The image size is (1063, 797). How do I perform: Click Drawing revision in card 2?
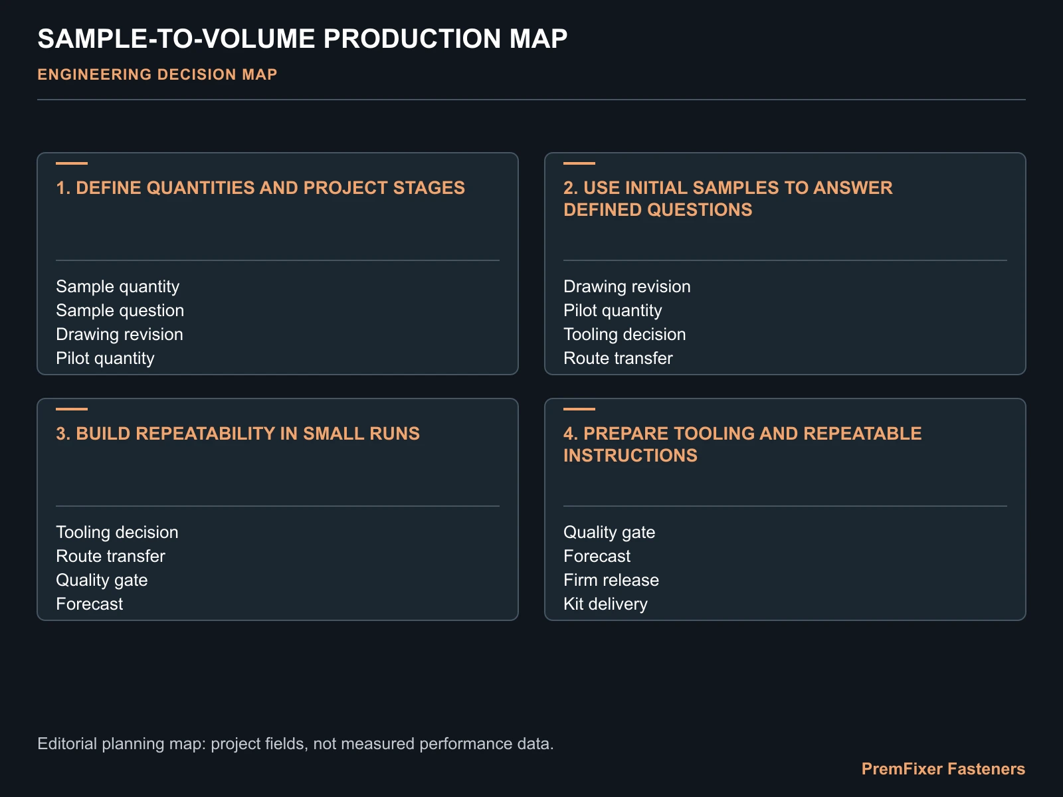click(x=627, y=286)
